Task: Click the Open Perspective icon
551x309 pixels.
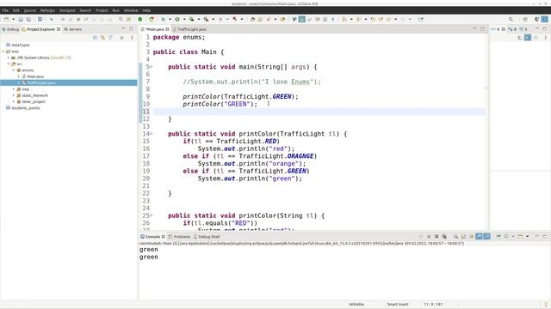Action: coord(525,19)
